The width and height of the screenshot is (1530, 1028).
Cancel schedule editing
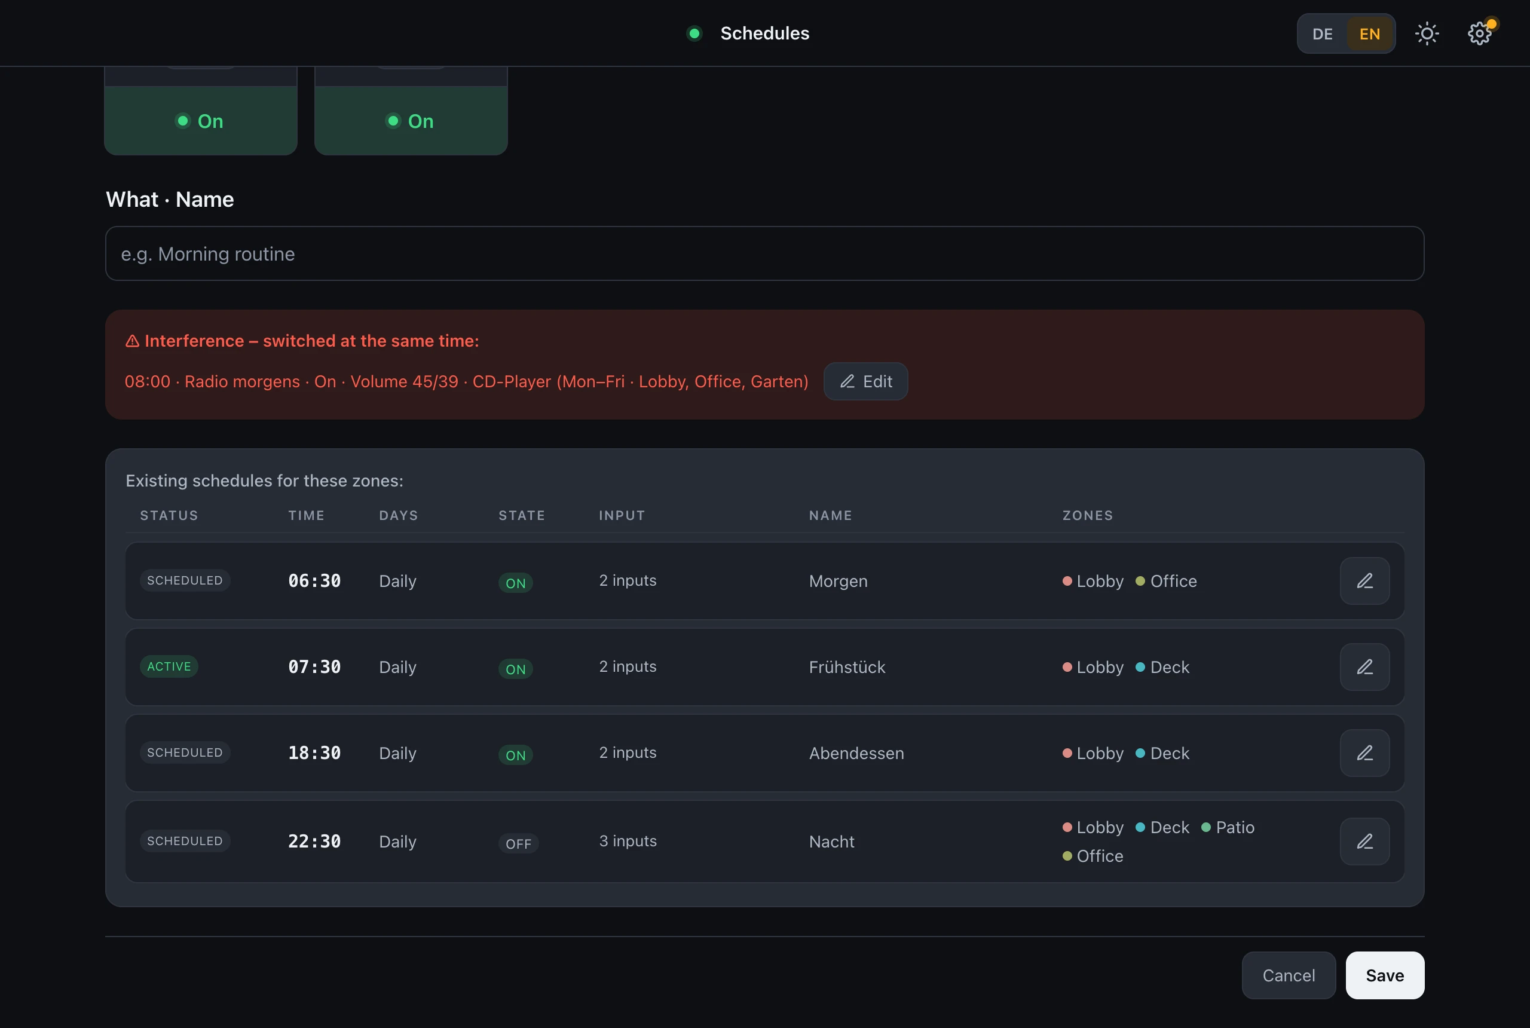click(1288, 975)
